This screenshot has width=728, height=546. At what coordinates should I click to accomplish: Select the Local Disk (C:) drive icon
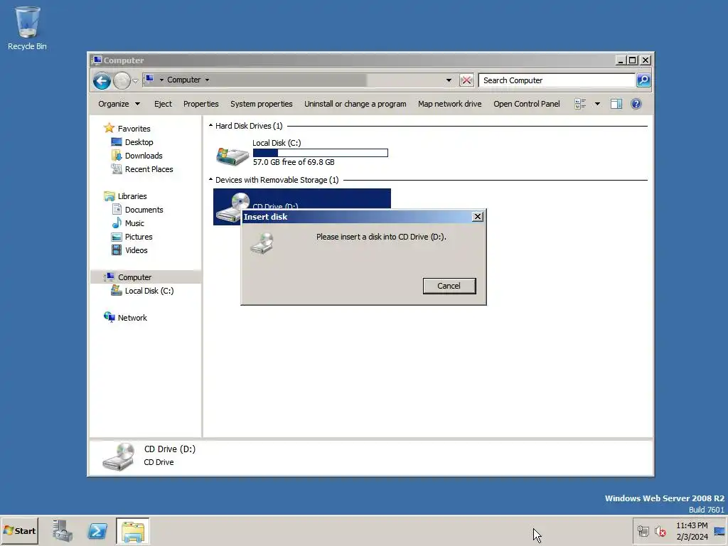pyautogui.click(x=232, y=156)
